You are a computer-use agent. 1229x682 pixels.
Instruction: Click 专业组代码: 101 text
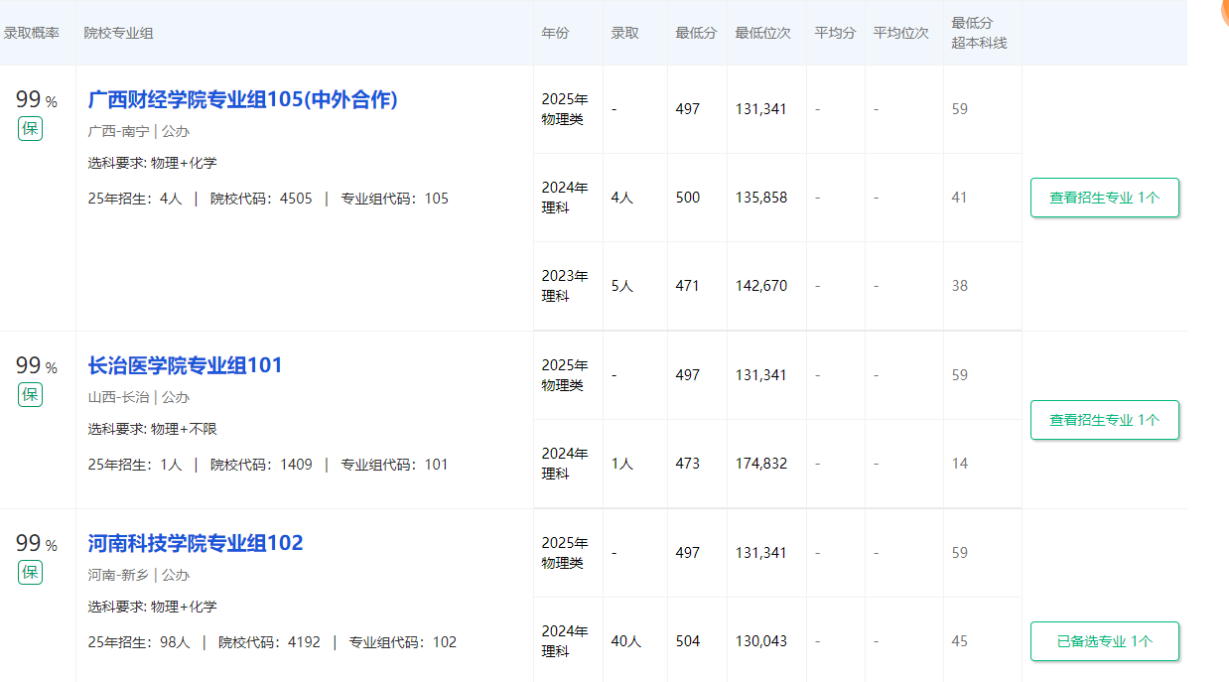tap(394, 465)
